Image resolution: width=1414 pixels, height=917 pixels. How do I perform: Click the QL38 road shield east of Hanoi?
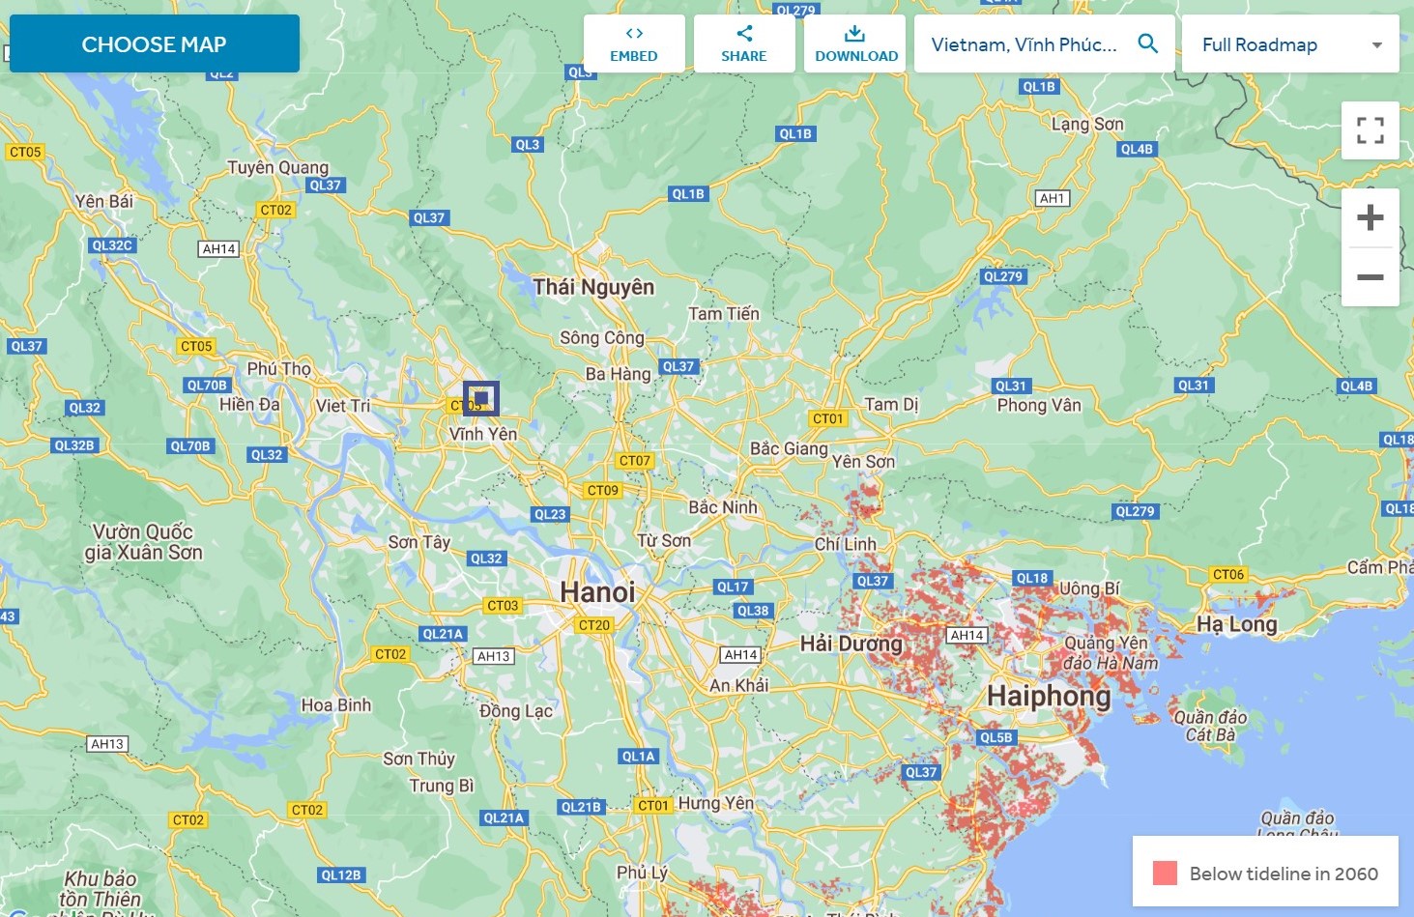(x=753, y=611)
